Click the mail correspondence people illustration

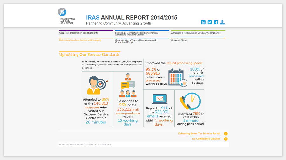coord(128,85)
